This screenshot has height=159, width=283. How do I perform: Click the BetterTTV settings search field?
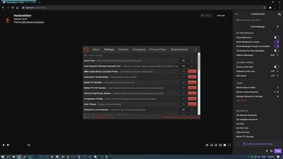(x=141, y=55)
